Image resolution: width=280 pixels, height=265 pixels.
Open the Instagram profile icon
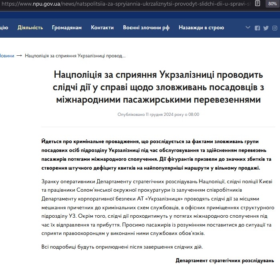275,28
